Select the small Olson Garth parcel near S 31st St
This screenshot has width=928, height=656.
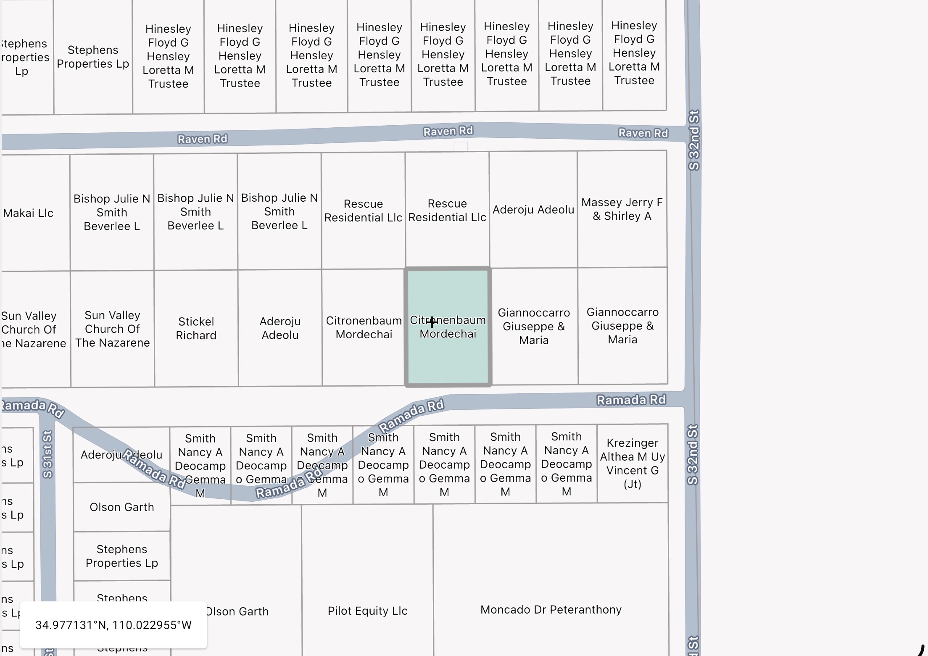click(x=121, y=507)
